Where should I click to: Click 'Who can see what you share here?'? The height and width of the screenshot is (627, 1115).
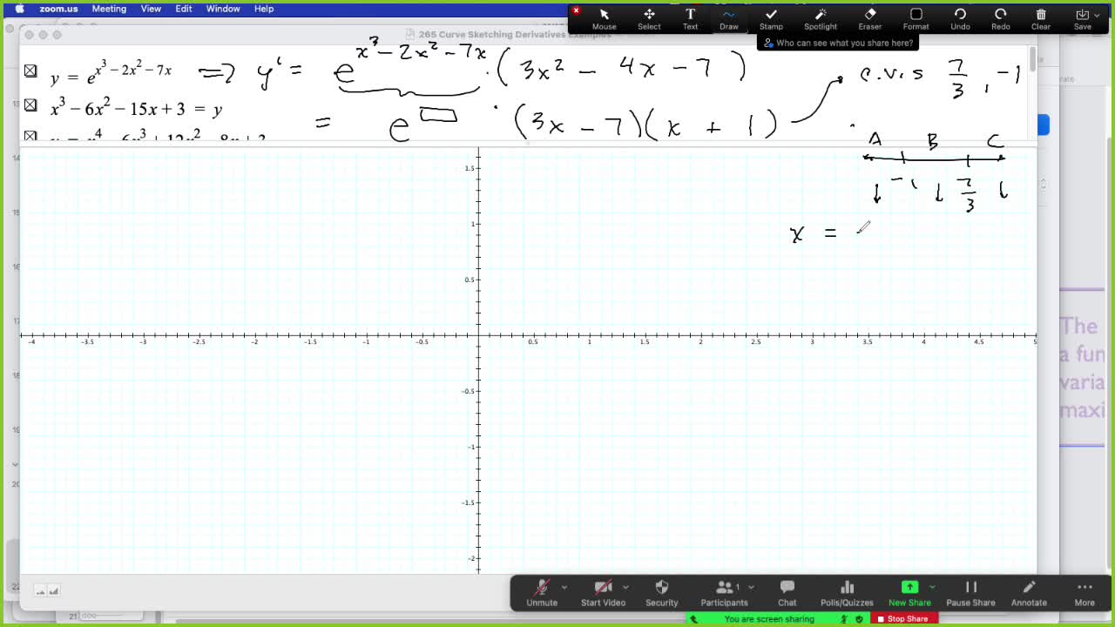(x=838, y=43)
